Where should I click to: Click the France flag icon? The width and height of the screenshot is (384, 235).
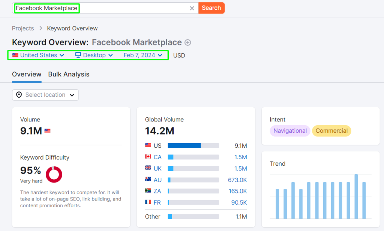point(148,202)
